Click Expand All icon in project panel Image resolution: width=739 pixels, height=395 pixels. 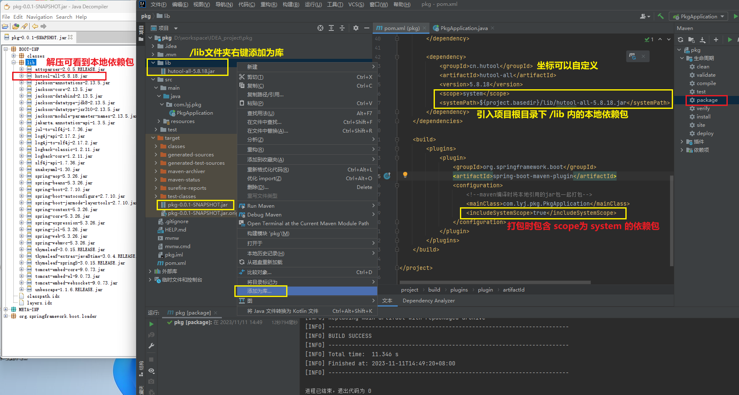[x=331, y=28]
